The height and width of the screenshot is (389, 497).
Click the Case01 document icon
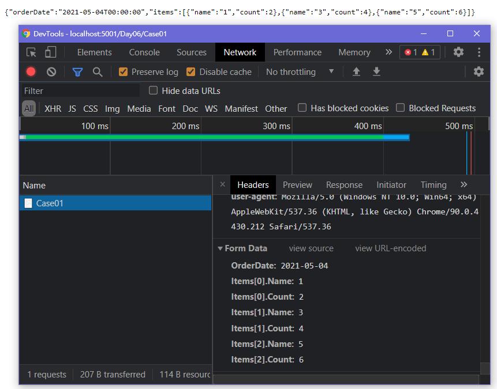(x=28, y=203)
